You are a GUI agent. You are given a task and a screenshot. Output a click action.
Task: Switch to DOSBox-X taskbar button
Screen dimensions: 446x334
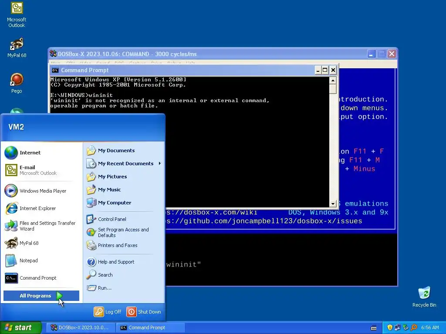[x=81, y=327]
